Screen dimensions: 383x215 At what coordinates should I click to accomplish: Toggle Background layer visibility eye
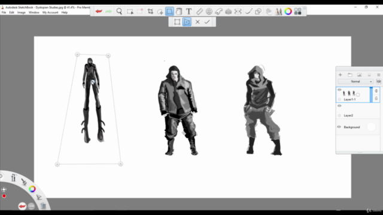pos(339,127)
